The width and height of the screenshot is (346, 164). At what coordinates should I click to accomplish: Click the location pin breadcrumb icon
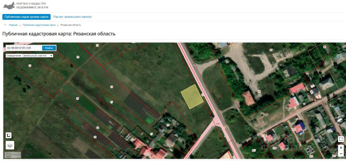coord(5,25)
